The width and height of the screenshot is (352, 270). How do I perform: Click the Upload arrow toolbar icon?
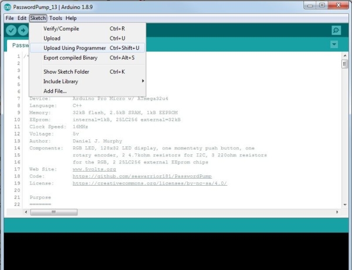23,30
